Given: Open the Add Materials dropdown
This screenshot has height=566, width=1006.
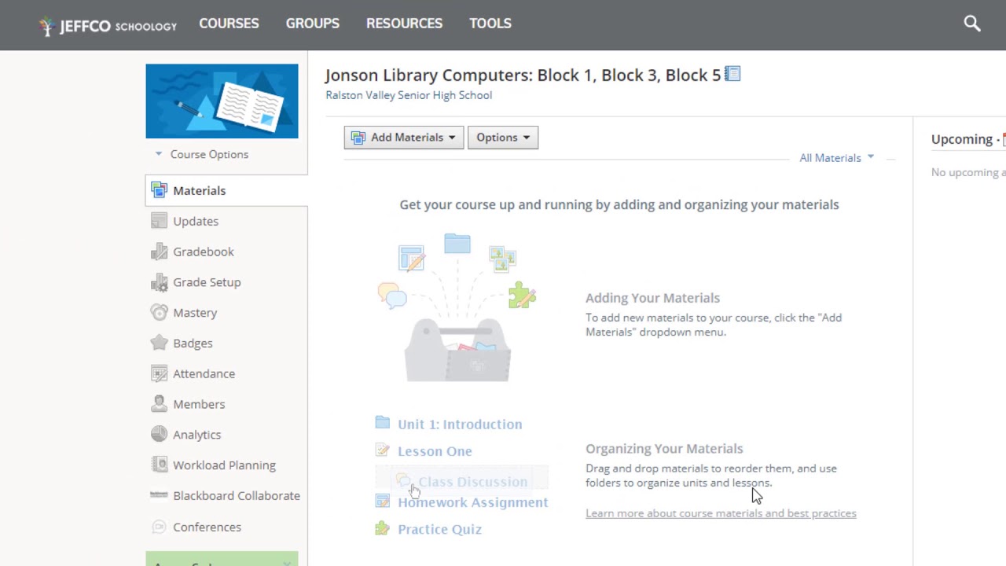Looking at the screenshot, I should 404,138.
